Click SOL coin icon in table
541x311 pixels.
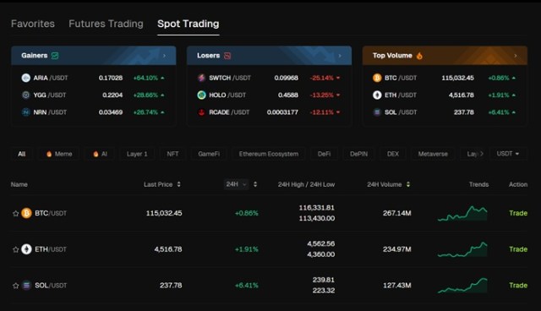tap(26, 285)
